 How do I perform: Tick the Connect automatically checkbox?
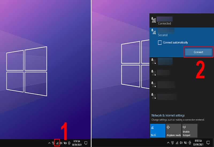(x=160, y=42)
